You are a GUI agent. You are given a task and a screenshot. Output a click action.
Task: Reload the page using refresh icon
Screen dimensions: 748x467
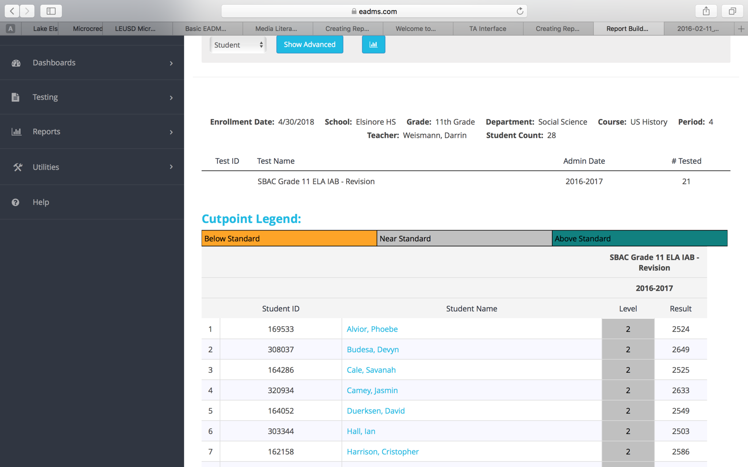click(x=520, y=11)
